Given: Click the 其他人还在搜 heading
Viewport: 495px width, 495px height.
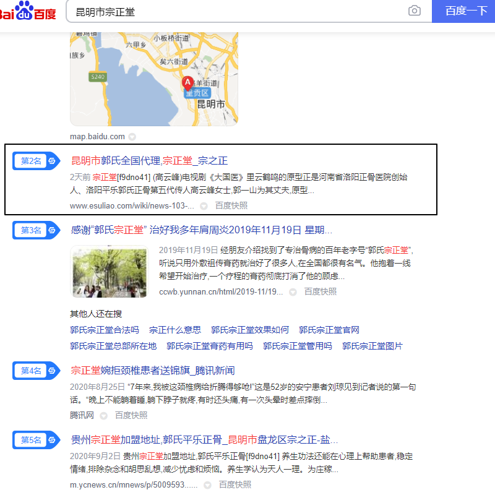Looking at the screenshot, I should click(96, 314).
